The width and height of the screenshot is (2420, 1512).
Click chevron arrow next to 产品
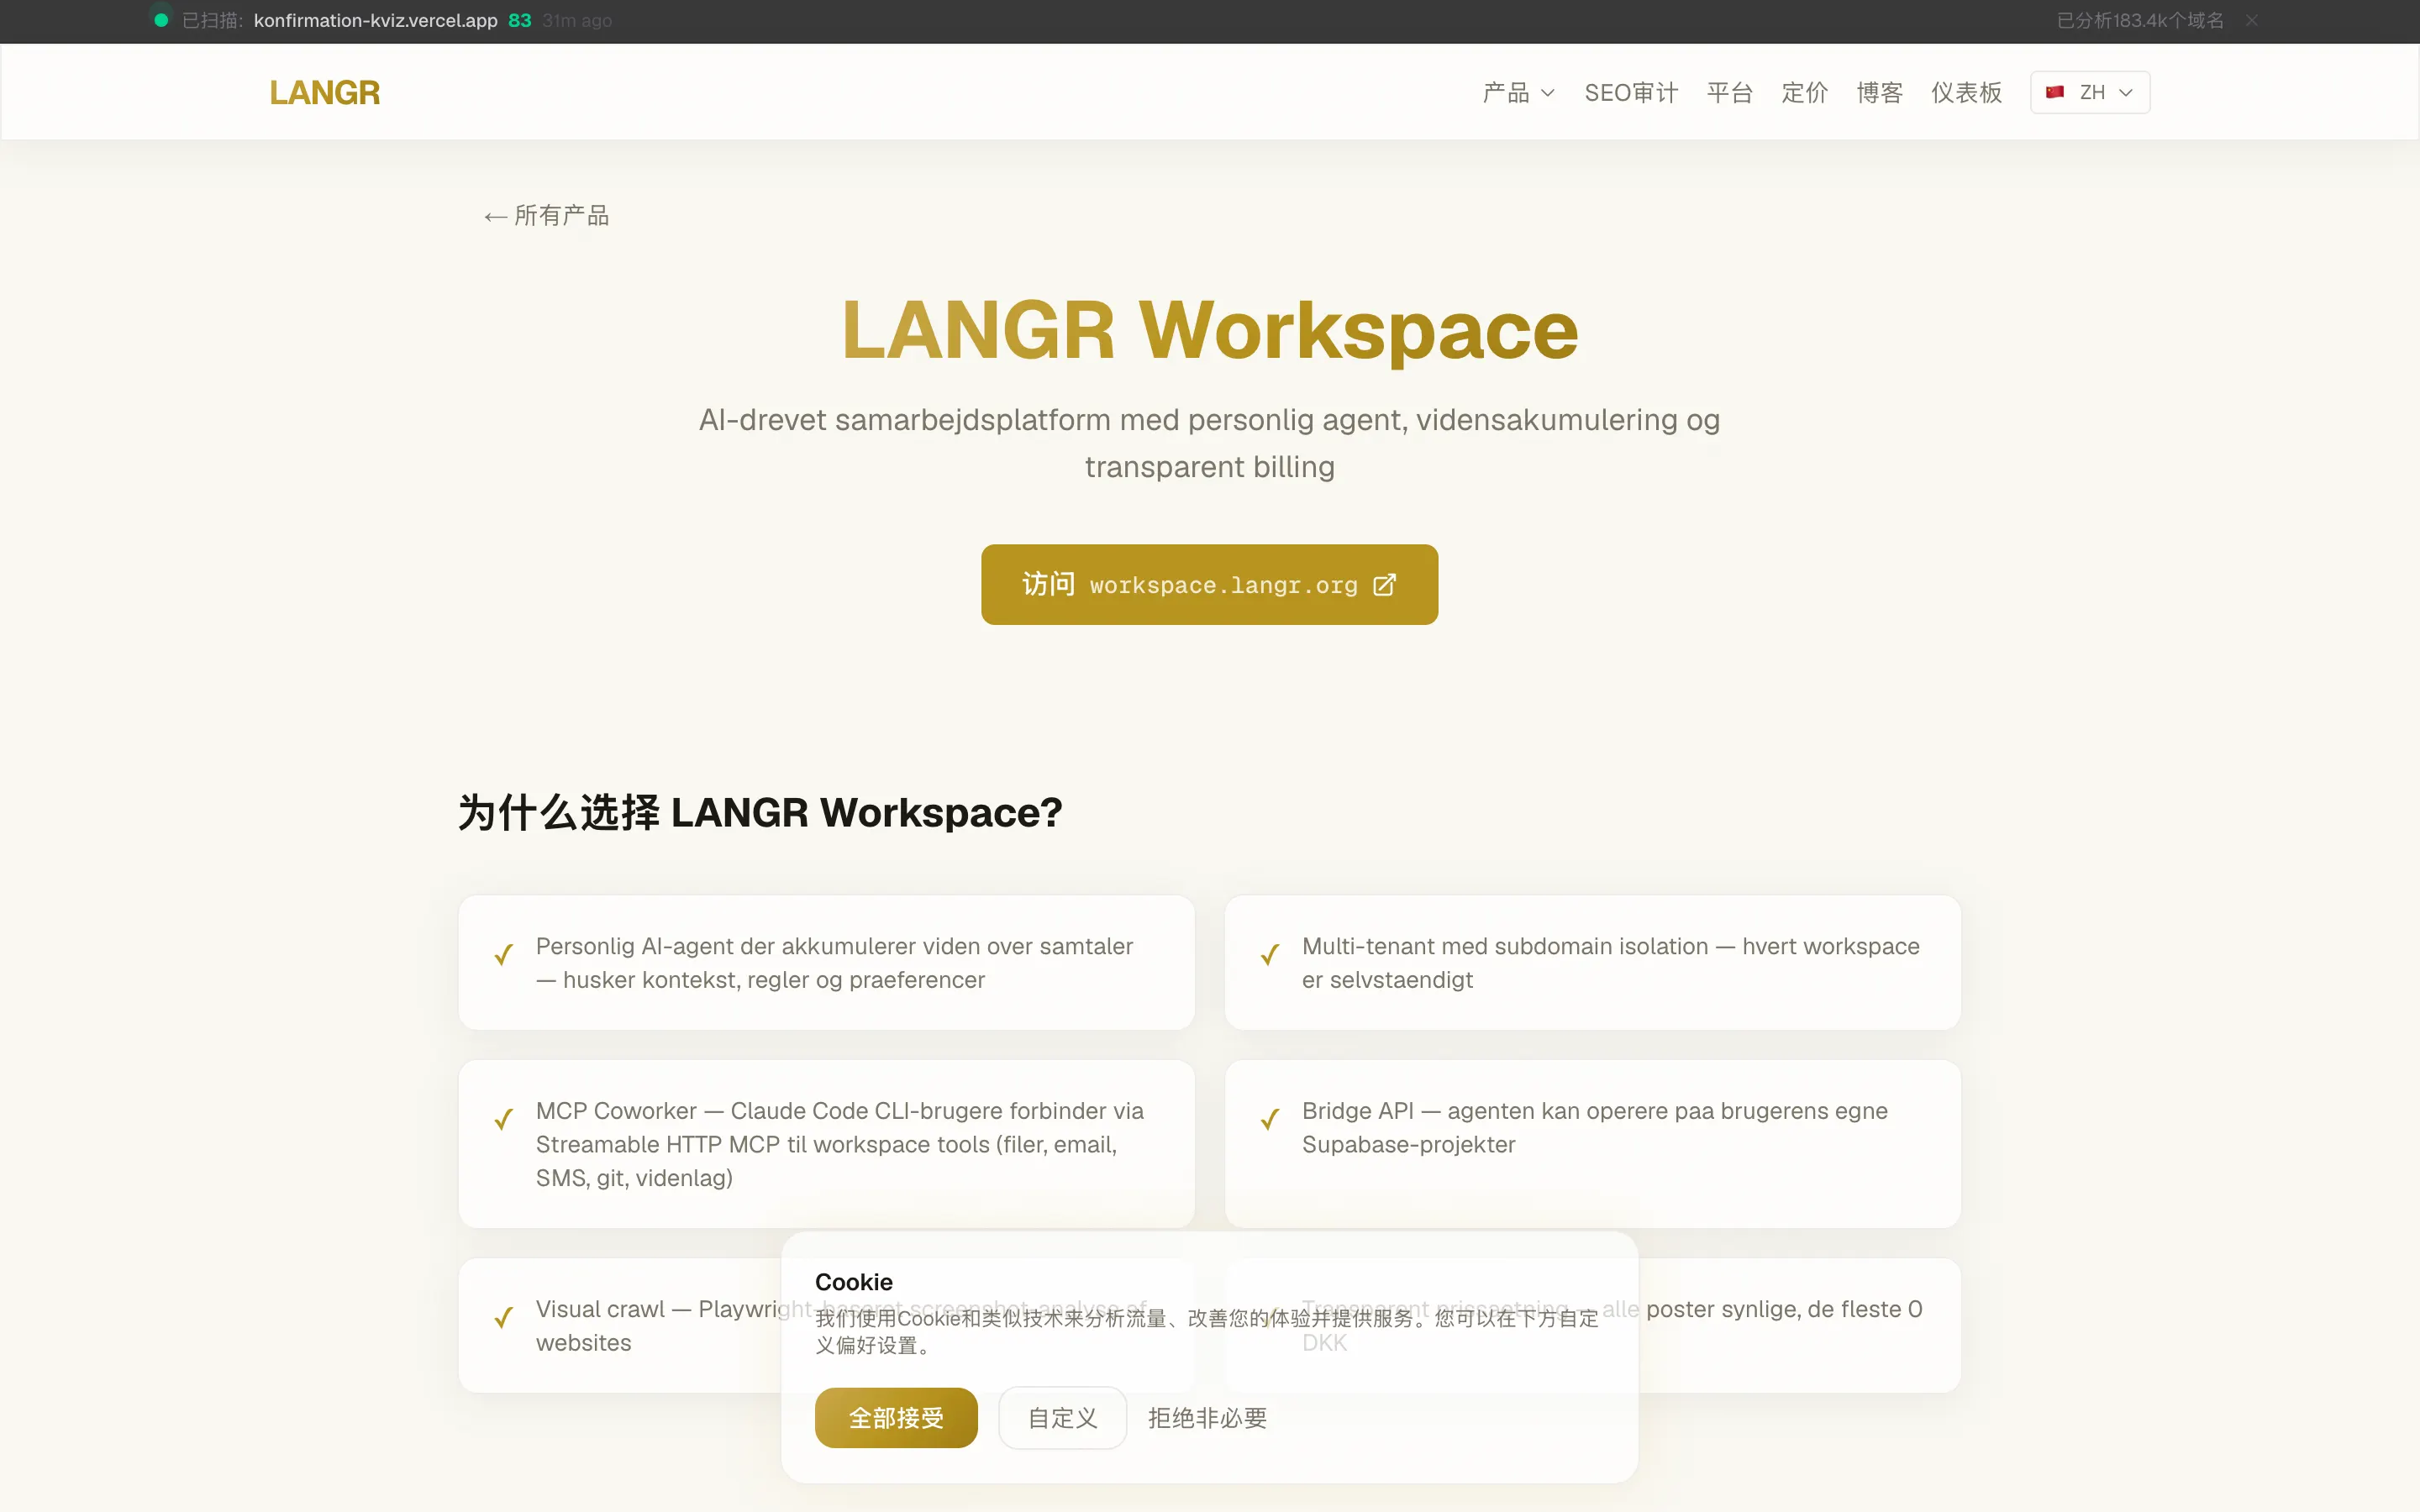[1547, 93]
